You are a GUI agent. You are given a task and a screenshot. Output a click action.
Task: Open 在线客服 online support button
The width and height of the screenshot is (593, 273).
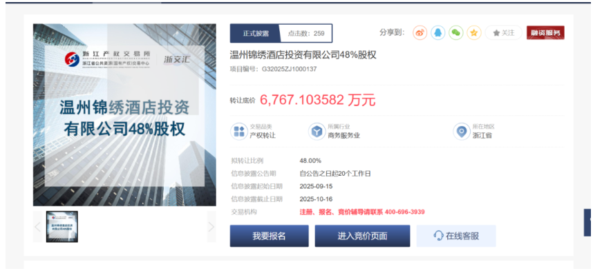tap(456, 236)
